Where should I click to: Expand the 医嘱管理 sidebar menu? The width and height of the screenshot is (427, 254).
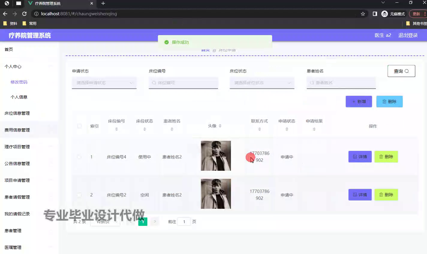(x=29, y=247)
